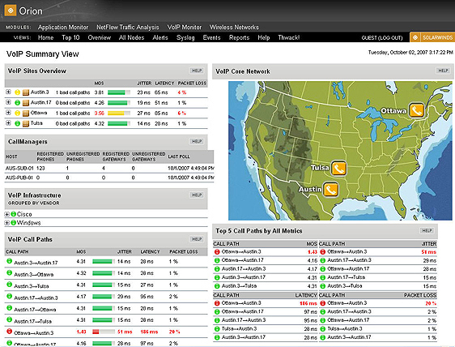Click the Austin phone icon on map

[x=331, y=189]
